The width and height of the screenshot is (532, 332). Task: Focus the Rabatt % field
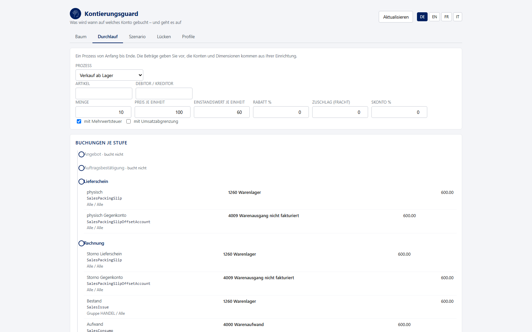281,112
